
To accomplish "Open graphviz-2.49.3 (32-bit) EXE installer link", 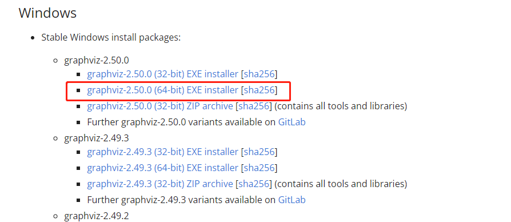I will tap(163, 152).
